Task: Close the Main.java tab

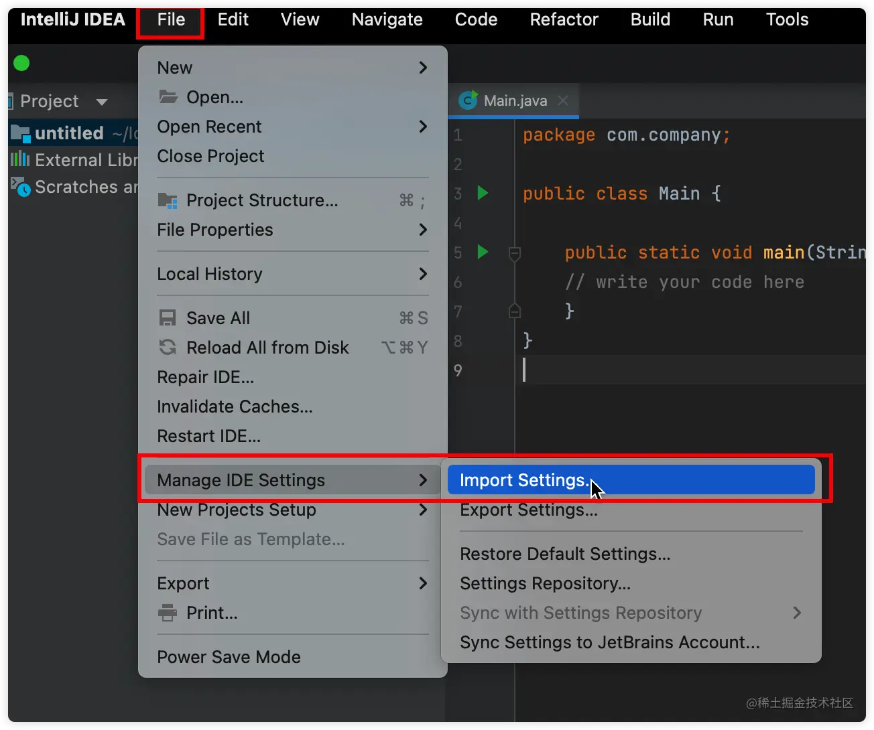Action: coord(563,100)
